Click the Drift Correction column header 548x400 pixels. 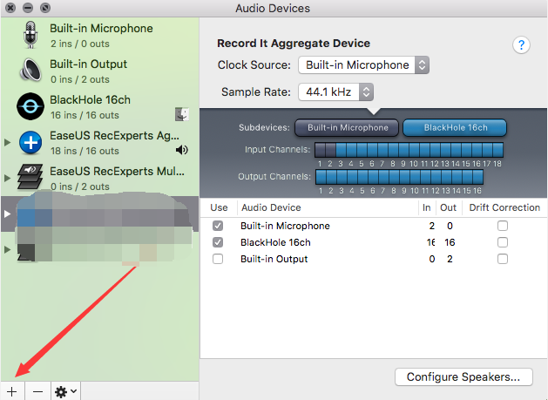tap(504, 207)
